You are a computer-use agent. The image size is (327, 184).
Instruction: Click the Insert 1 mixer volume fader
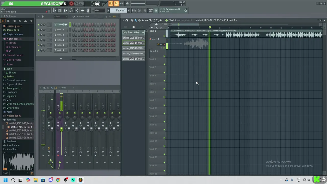pyautogui.click(x=61, y=129)
